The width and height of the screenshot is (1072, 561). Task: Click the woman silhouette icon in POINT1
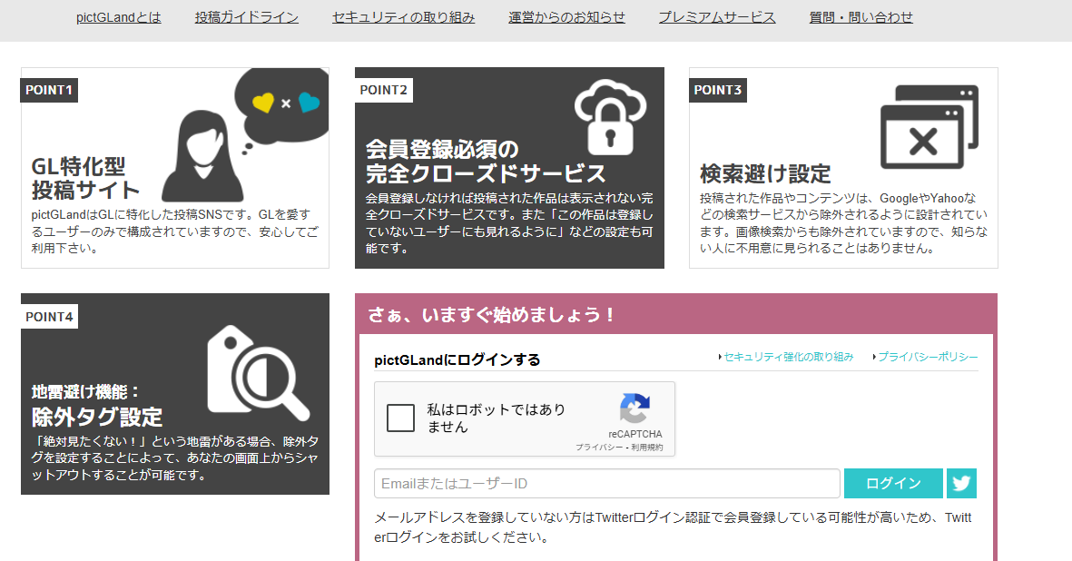(x=201, y=154)
